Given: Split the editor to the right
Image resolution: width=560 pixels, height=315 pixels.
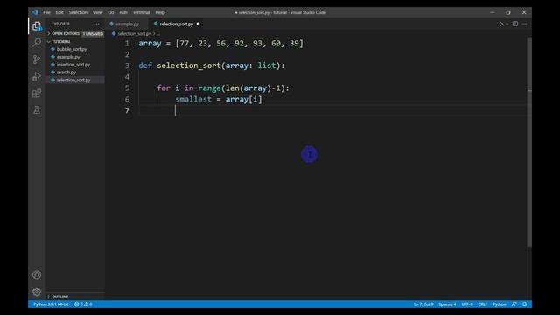Looking at the screenshot, I should [x=515, y=24].
